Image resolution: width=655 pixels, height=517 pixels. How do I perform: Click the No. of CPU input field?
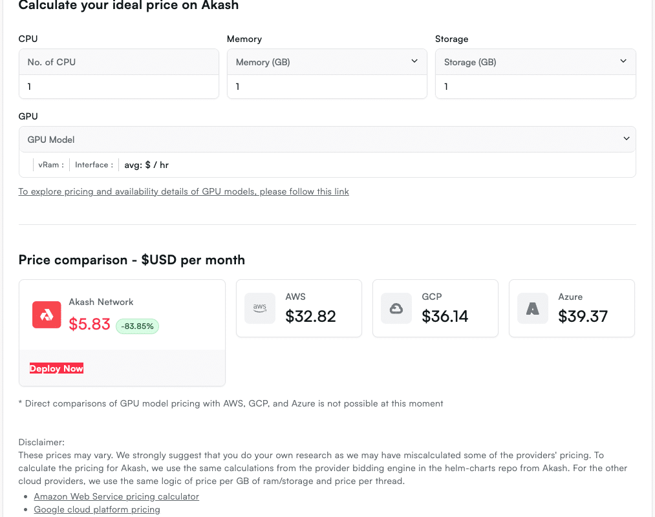118,87
